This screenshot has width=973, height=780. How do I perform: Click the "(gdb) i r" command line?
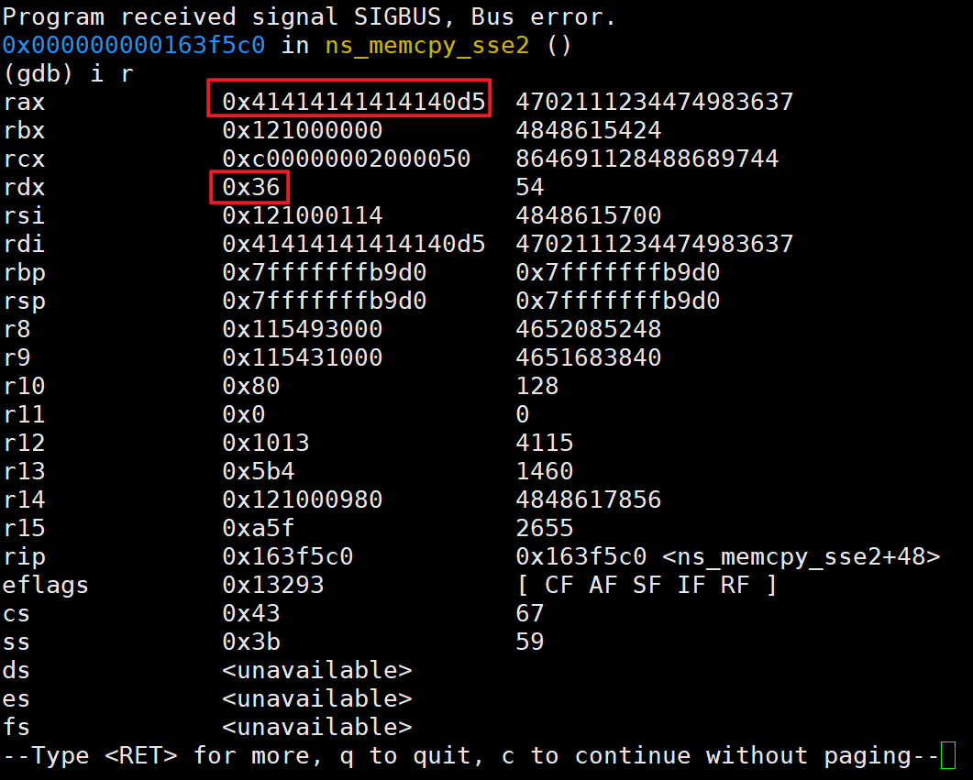pos(68,73)
